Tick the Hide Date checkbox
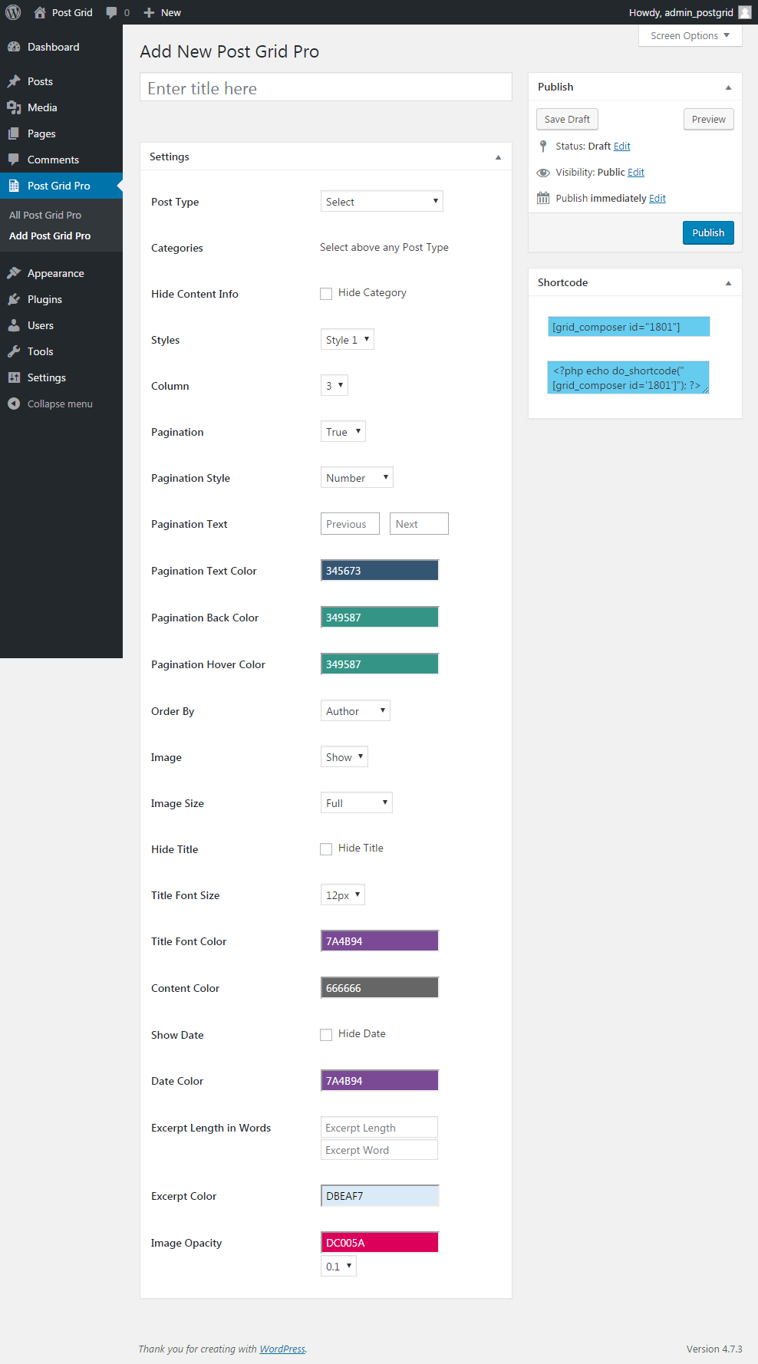The height and width of the screenshot is (1364, 758). click(x=326, y=1035)
